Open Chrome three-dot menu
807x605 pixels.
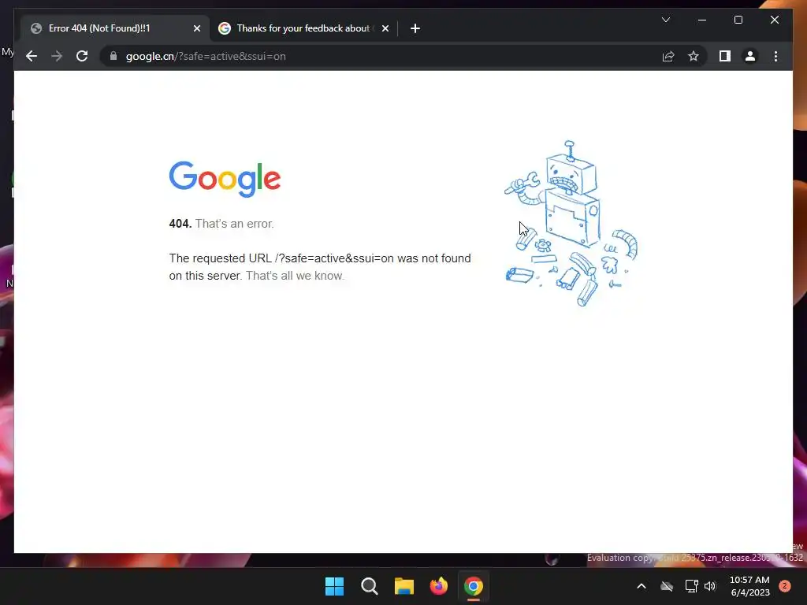(x=775, y=56)
